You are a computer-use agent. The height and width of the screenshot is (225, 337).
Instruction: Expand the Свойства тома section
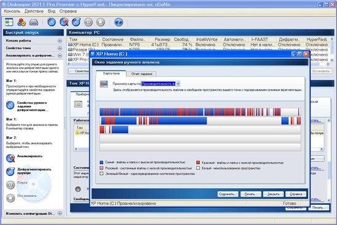coord(60,48)
